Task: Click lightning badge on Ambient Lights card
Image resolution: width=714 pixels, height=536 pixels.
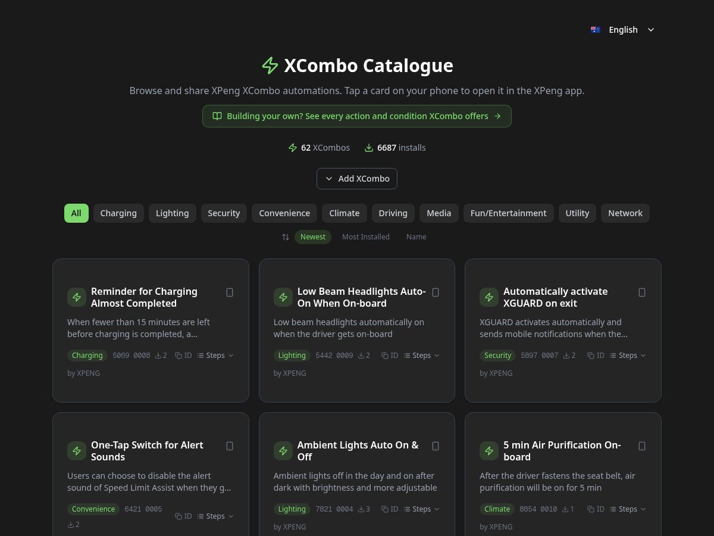Action: (283, 451)
